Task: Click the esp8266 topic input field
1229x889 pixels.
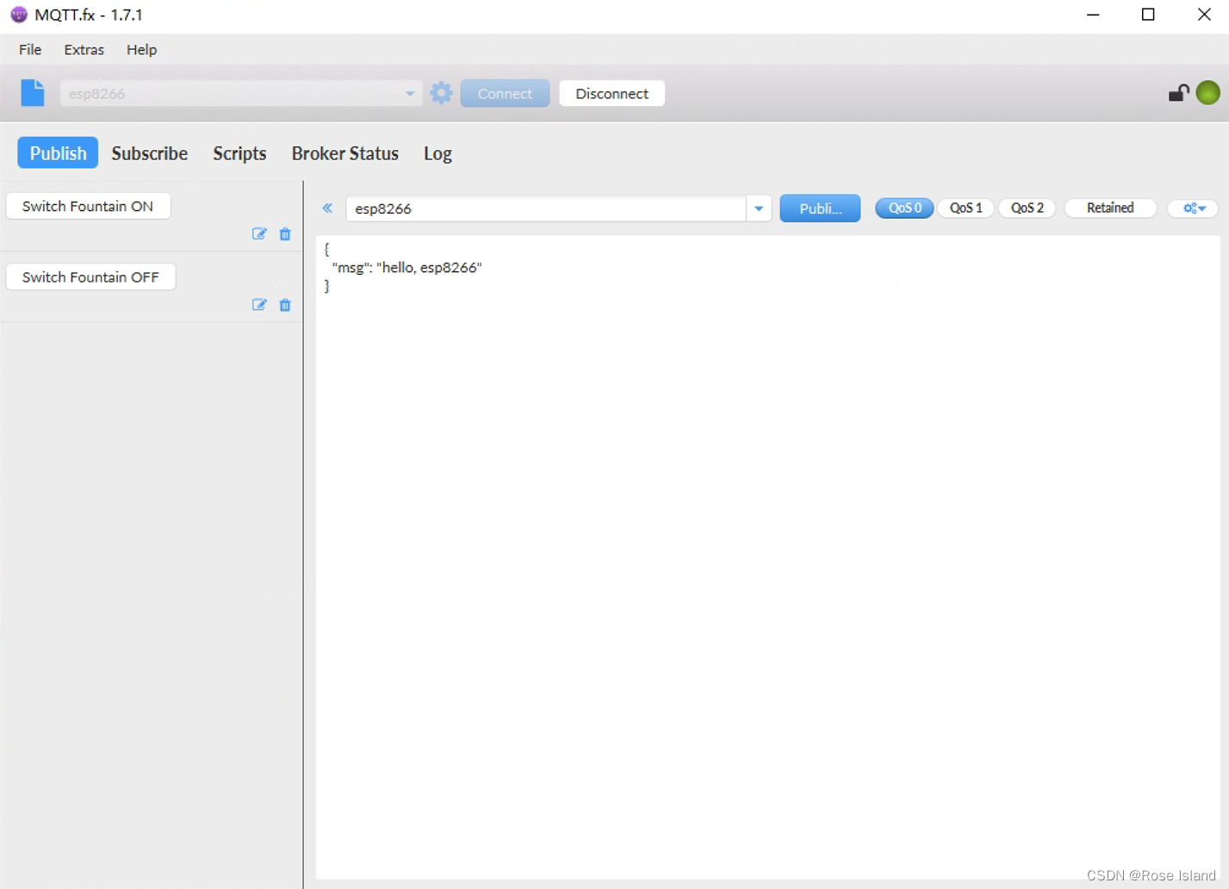Action: point(546,208)
